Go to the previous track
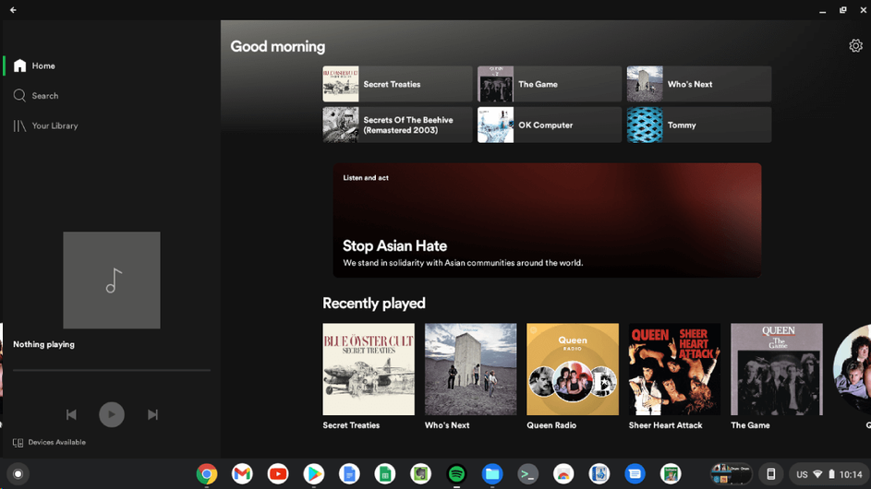The image size is (871, 489). coord(71,415)
